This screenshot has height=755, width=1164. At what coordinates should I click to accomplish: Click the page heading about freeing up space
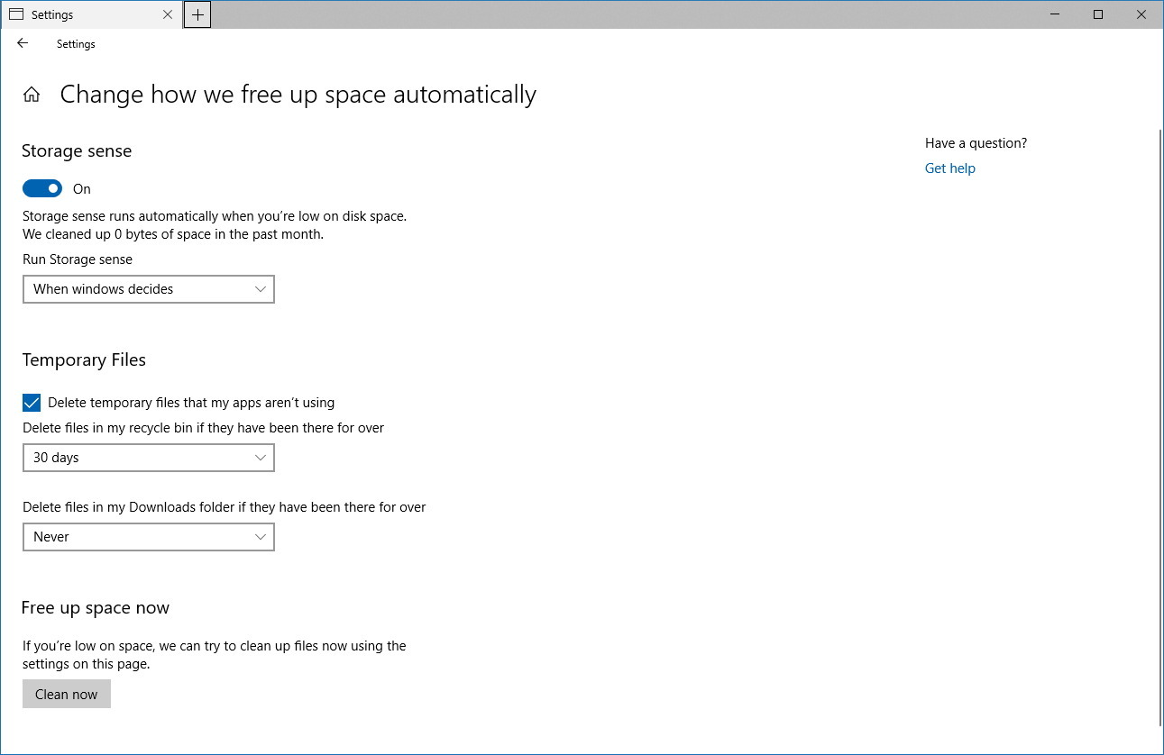(x=298, y=95)
